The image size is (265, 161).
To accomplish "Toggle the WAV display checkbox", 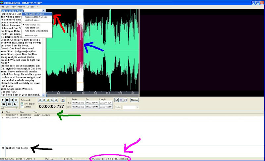I will [22, 104].
